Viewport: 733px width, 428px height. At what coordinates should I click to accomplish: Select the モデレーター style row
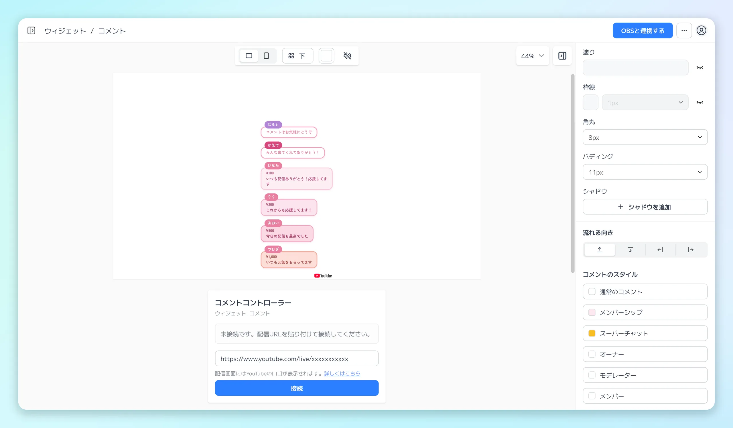645,375
